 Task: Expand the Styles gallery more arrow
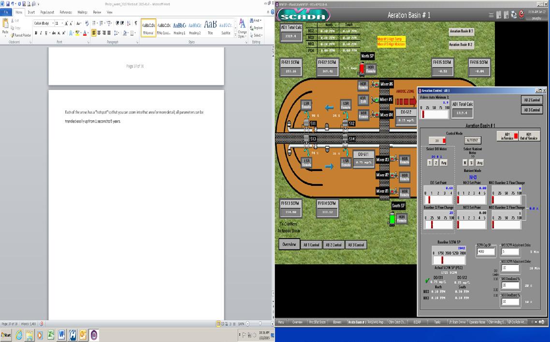[236, 35]
